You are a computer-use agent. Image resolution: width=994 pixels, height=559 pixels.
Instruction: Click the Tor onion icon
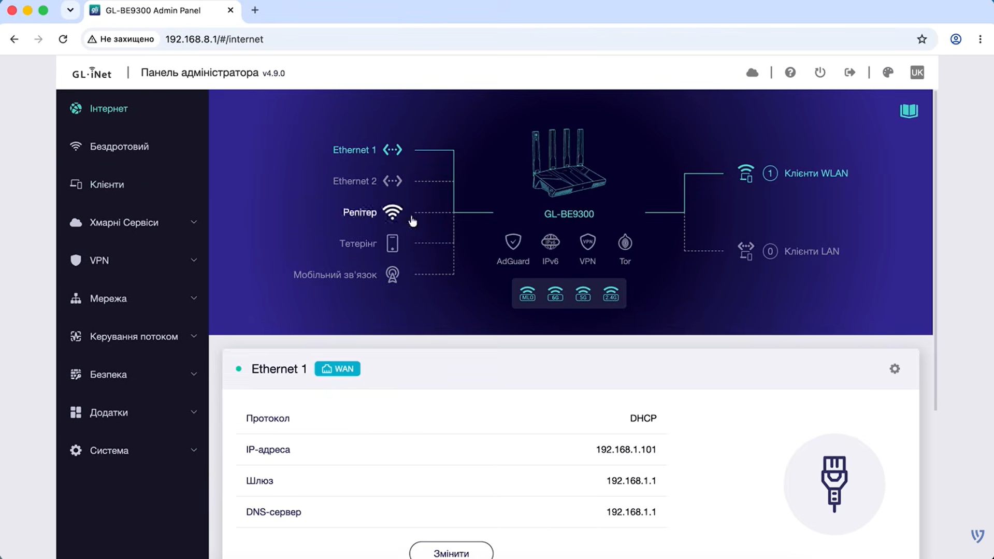tap(625, 242)
